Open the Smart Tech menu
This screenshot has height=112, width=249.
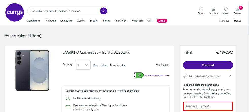120,21
